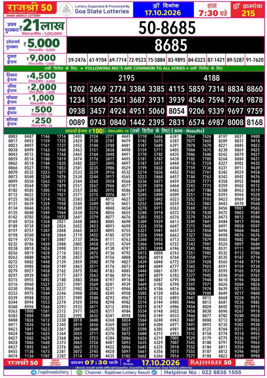Image resolution: width=267 pixels, height=378 pixels.
Task: Click 'Goa State Lotteries' header text
Action: point(102,11)
